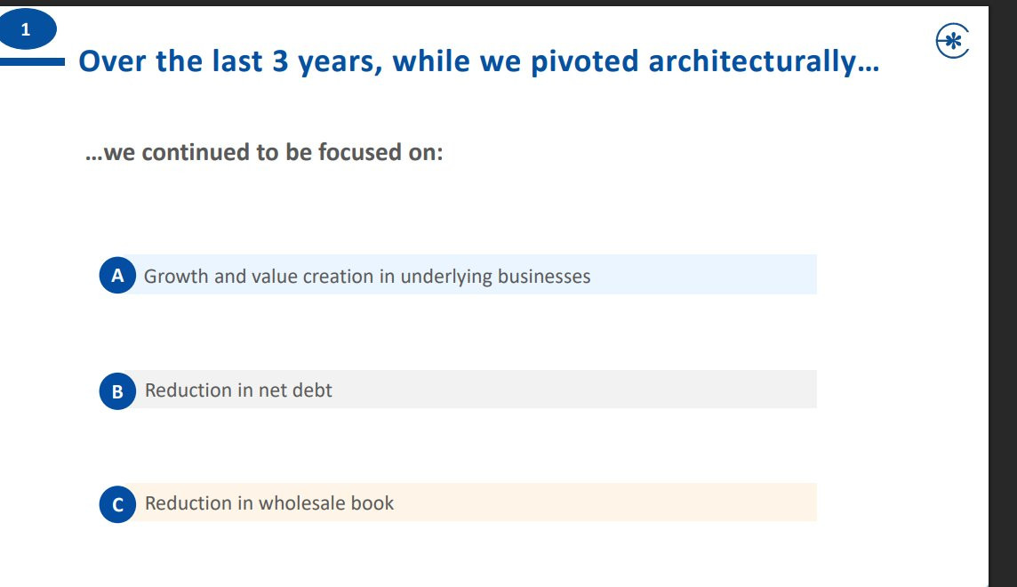Select the blue circle labeled A

(x=117, y=276)
